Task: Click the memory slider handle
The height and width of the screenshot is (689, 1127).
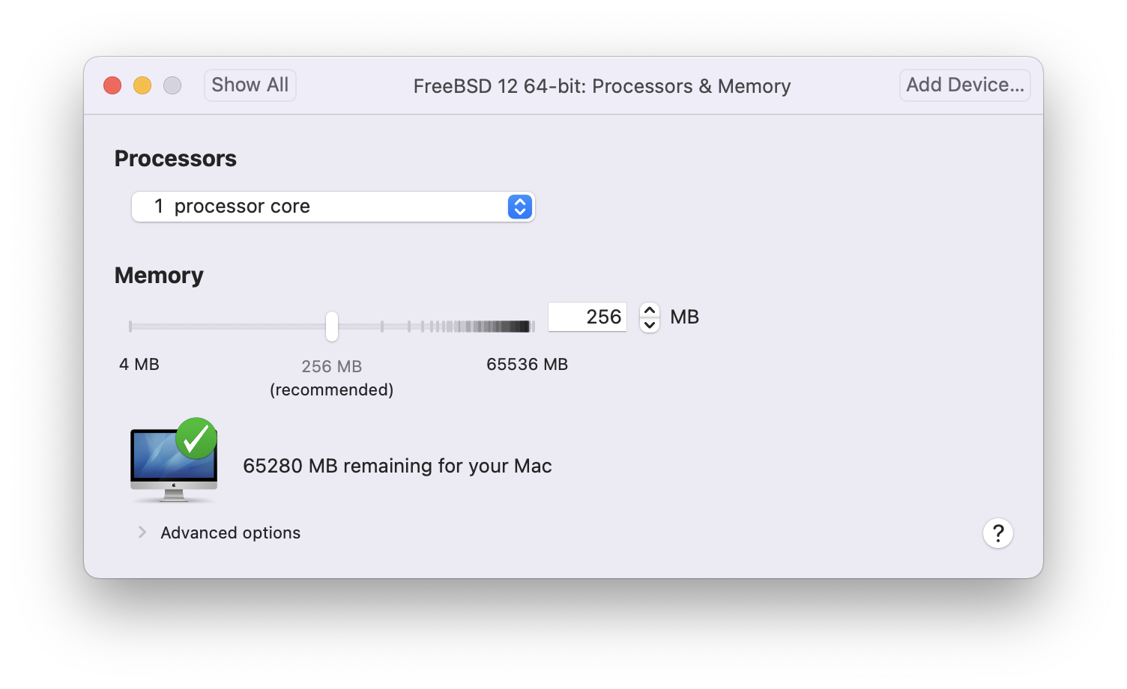Action: click(x=332, y=327)
